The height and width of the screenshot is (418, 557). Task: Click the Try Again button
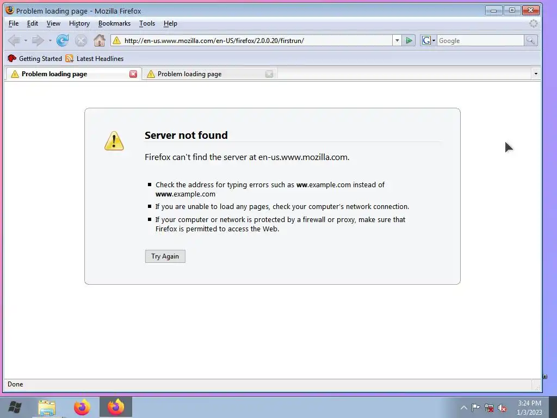(x=165, y=256)
